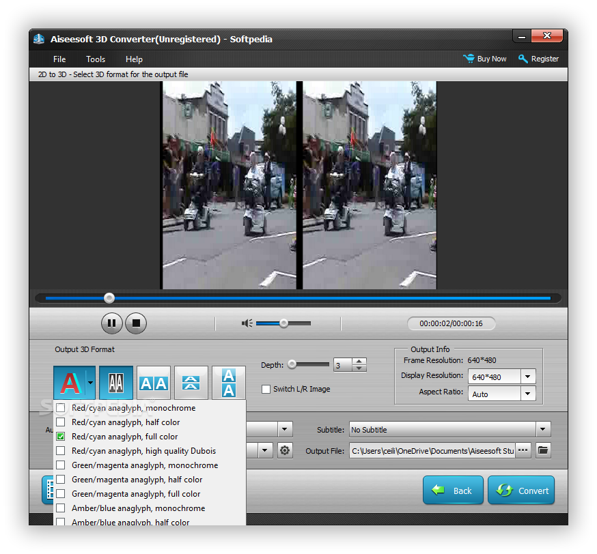Screen dimensions: 597x554
Task: Click the playback seek bar handle
Action: (109, 298)
